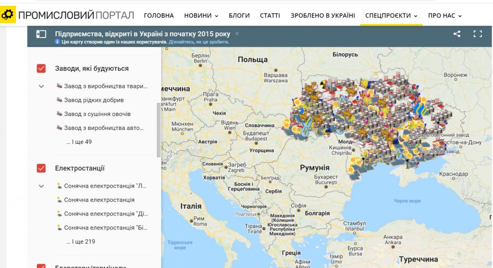Click Польща label on the map
The width and height of the screenshot is (493, 268).
click(x=253, y=59)
